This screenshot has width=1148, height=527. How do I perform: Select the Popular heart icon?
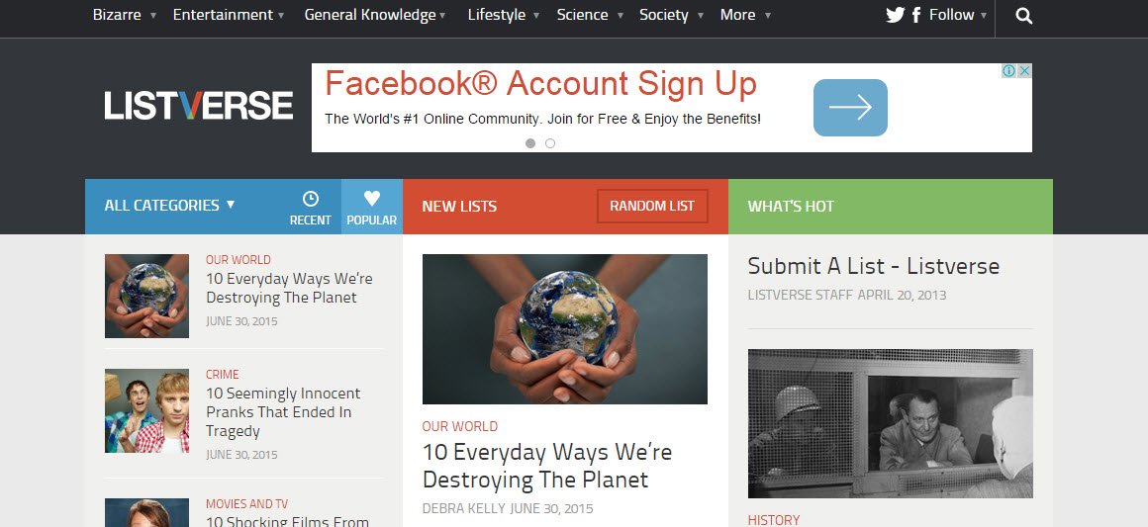[x=372, y=198]
